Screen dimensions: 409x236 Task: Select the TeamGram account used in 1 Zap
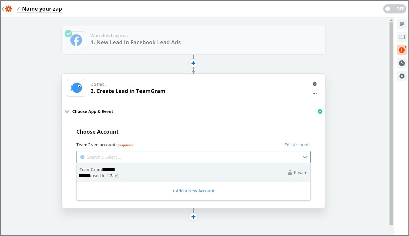[x=193, y=173]
